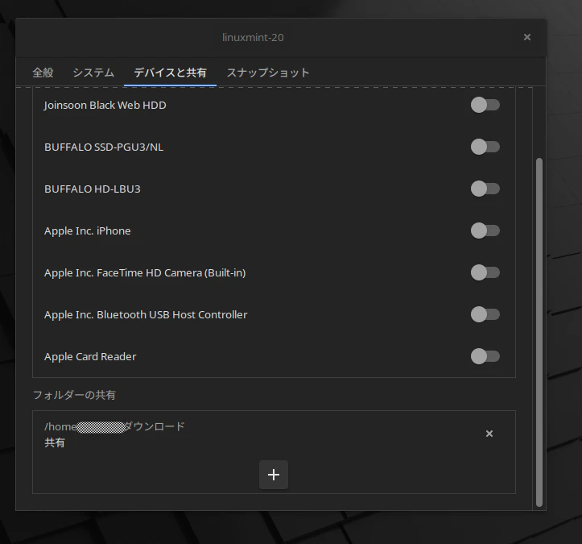The image size is (582, 544).
Task: Click the vertical scrollbar thumb
Action: [x=539, y=332]
